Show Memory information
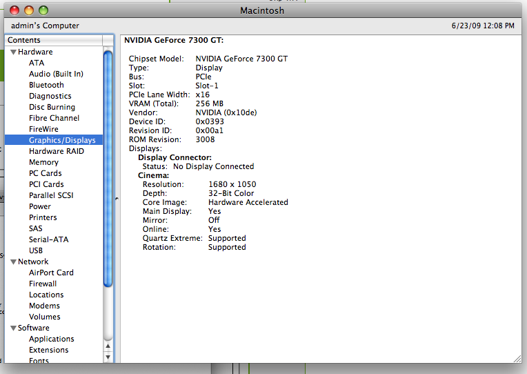Image resolution: width=527 pixels, height=374 pixels. click(43, 162)
